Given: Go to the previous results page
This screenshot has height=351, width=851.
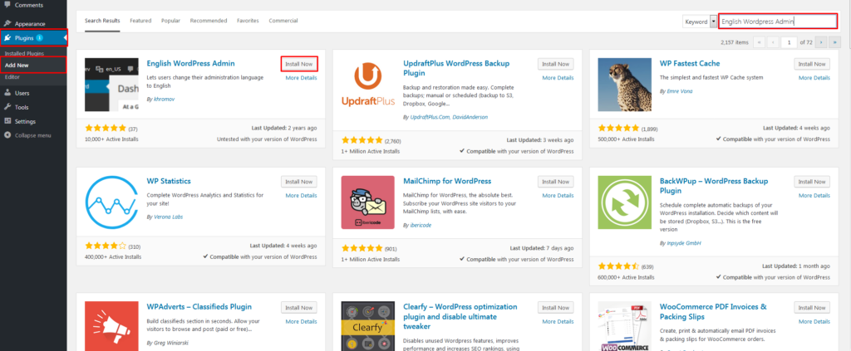Looking at the screenshot, I should (x=773, y=41).
